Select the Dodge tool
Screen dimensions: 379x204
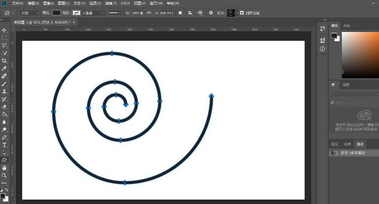click(4, 129)
